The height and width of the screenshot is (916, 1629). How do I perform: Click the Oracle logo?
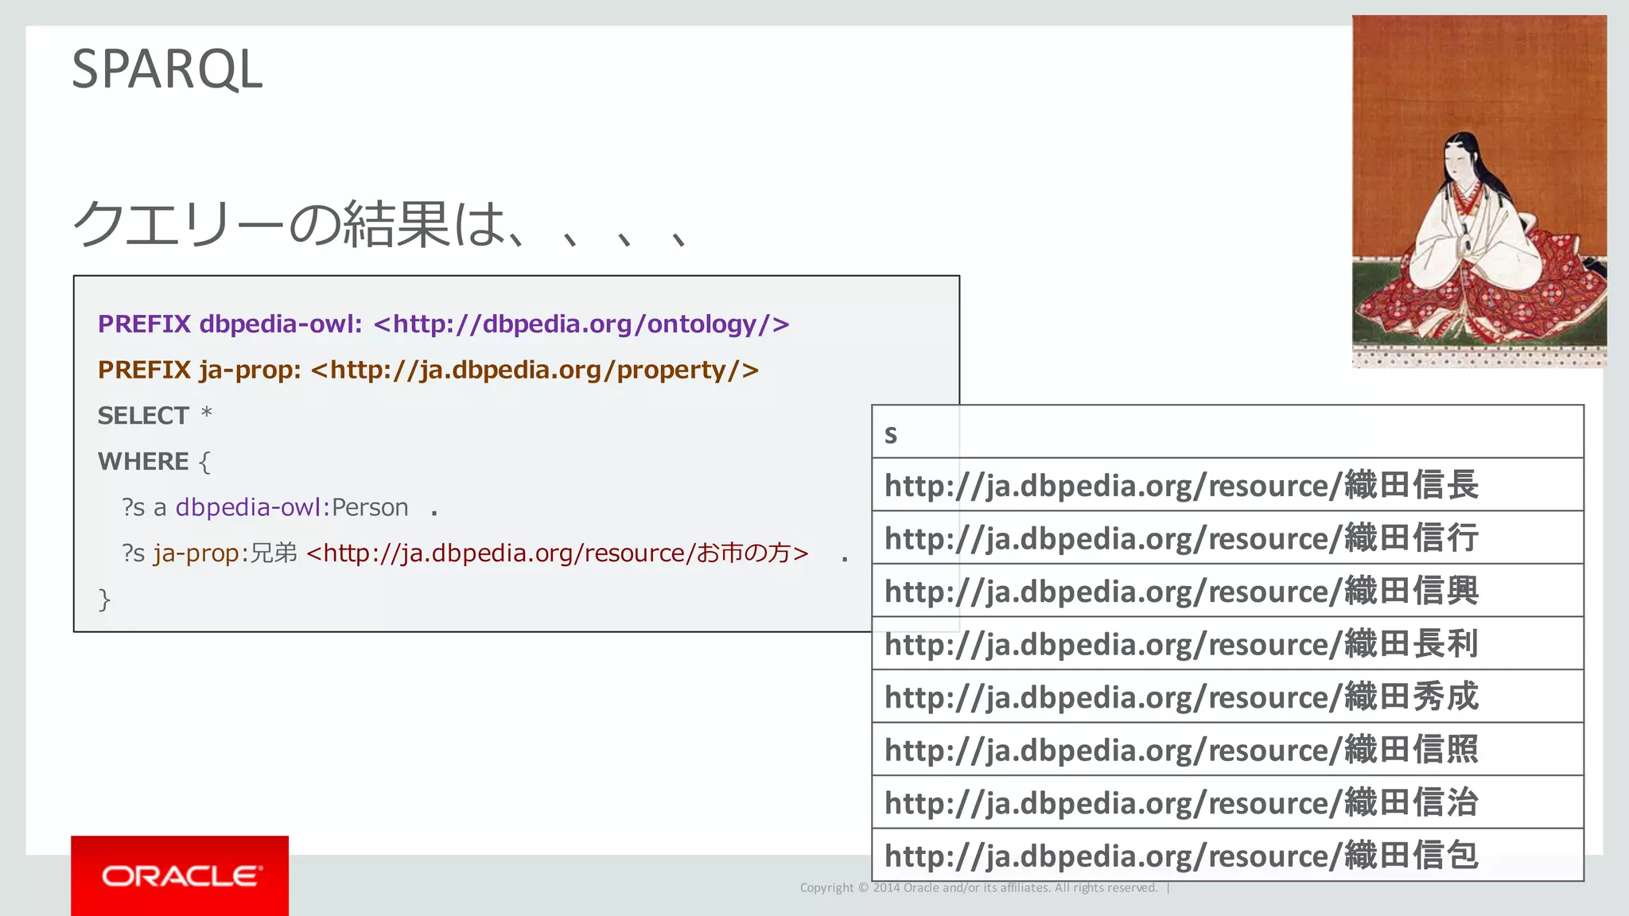180,875
